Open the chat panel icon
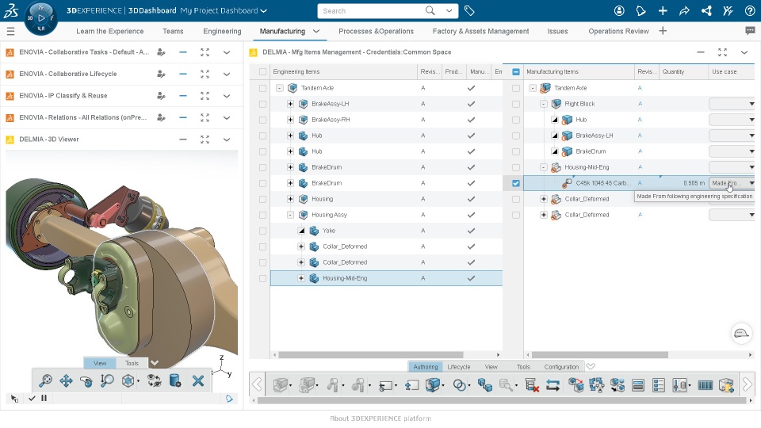 coord(750,31)
